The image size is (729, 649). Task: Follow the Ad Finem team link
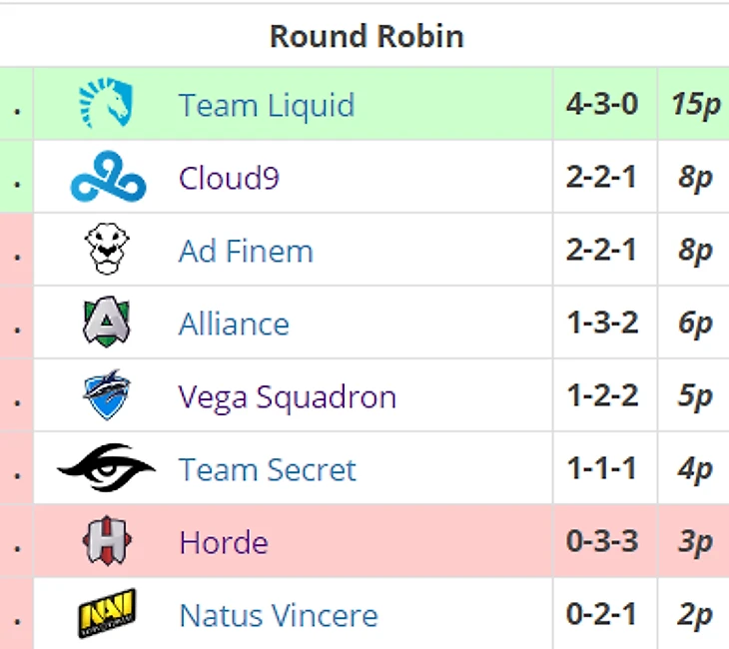[246, 251]
